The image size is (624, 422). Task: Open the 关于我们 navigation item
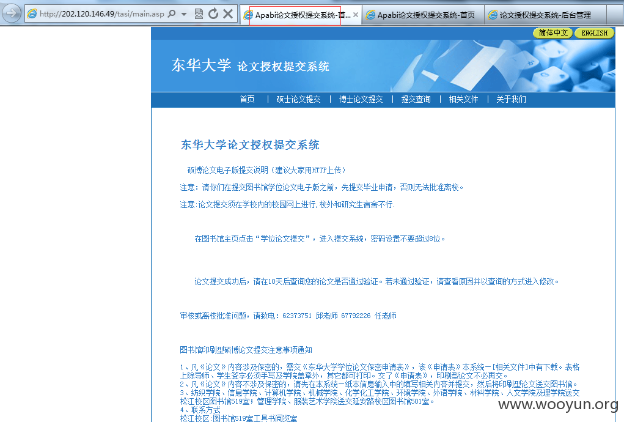[511, 99]
